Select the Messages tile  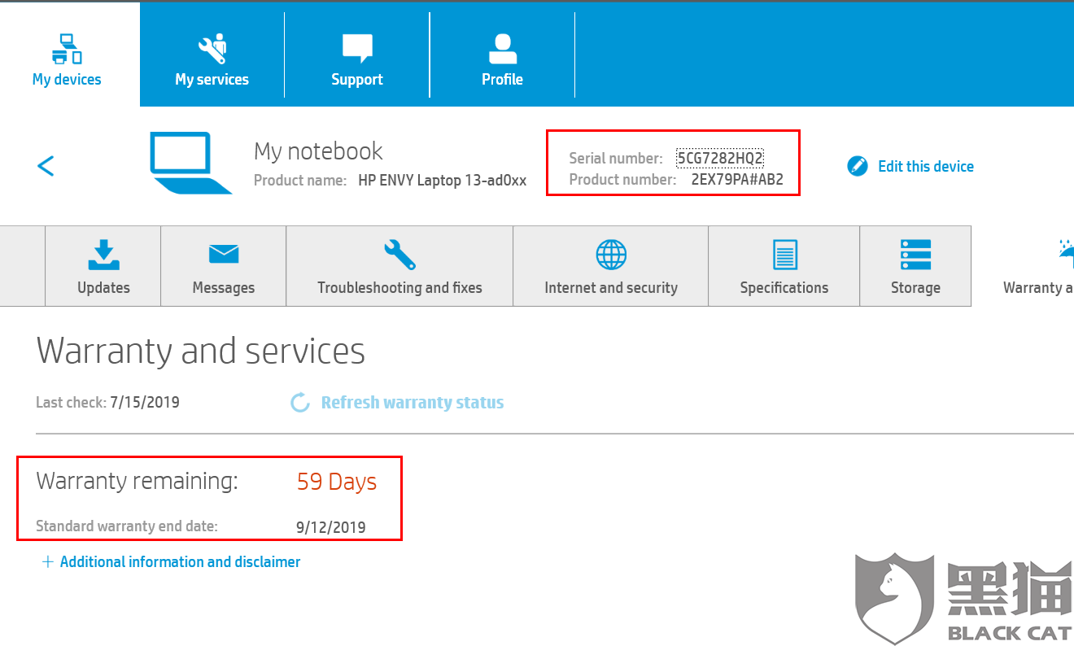224,266
